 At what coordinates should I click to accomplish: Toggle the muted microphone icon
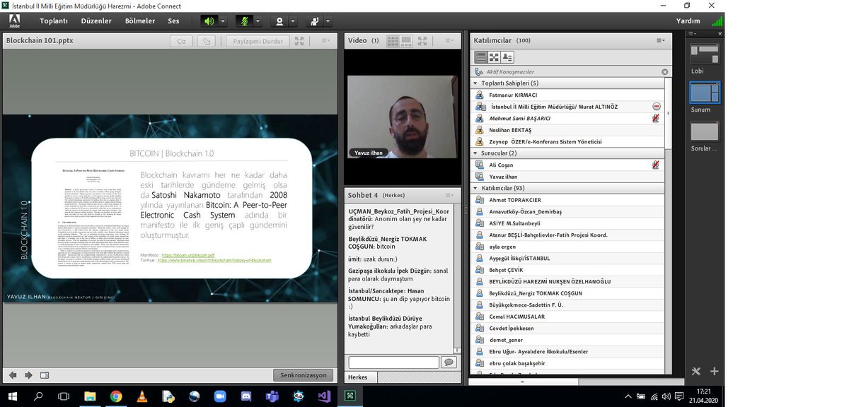click(244, 21)
